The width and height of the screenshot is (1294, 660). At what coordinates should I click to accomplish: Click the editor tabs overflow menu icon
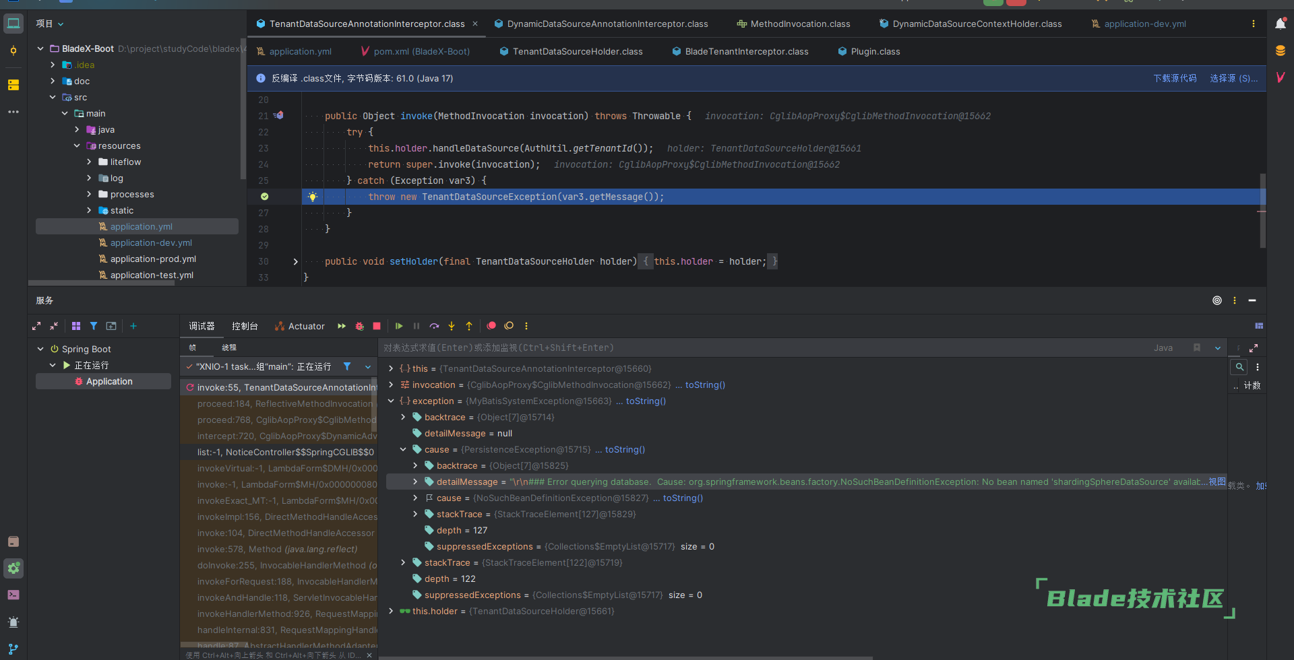point(1254,24)
